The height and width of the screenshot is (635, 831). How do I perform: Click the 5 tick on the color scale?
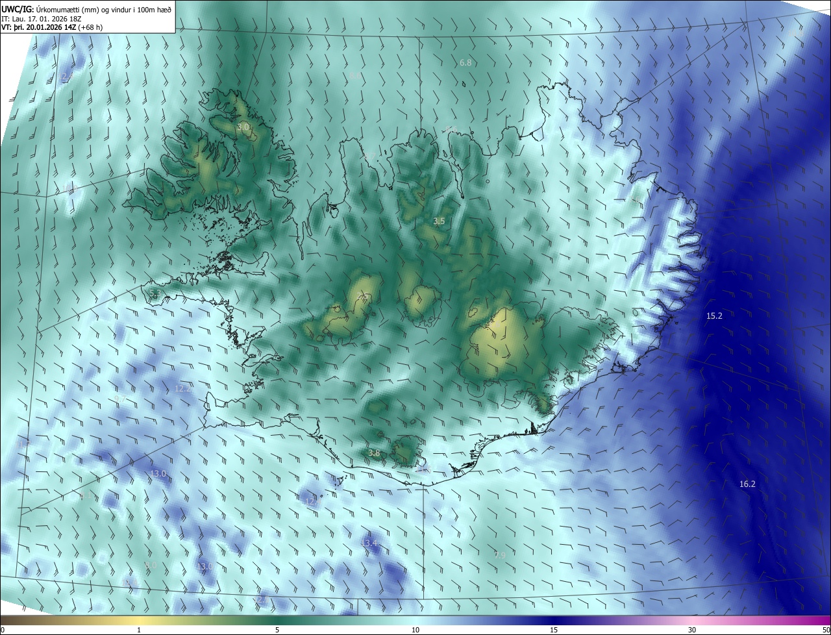click(277, 630)
